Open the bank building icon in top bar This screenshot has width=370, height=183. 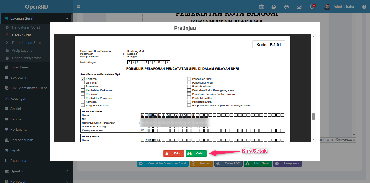coord(261,7)
